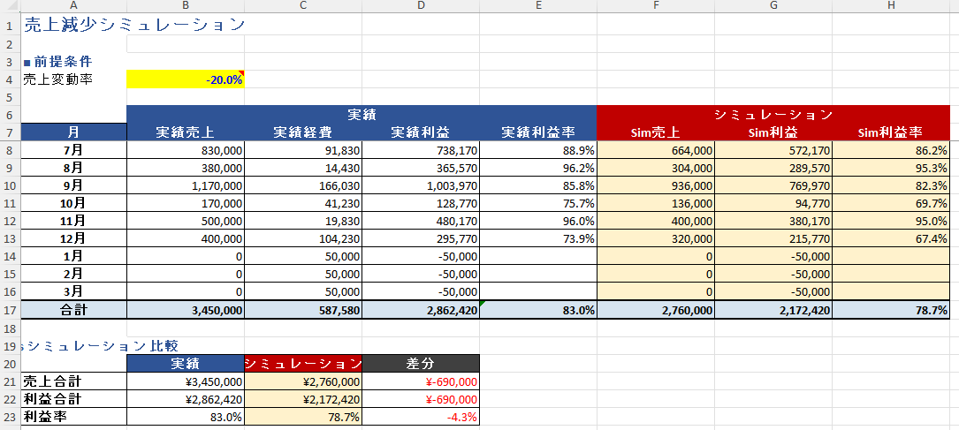
Task: Select the 86.2% Sim profit rate cell
Action: pos(891,150)
